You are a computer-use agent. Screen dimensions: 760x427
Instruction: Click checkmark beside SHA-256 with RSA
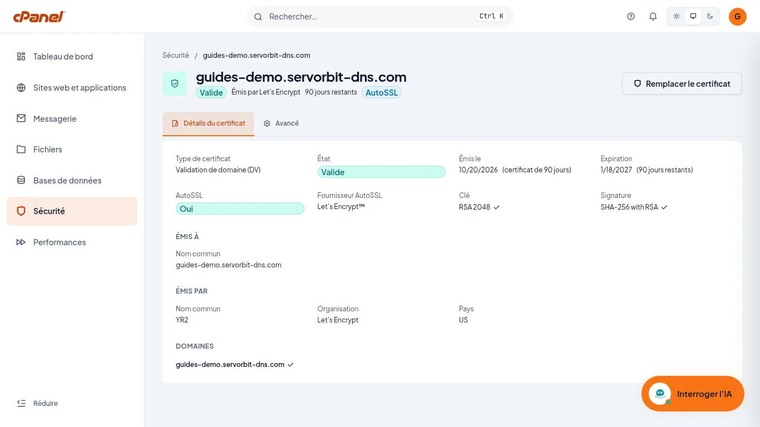point(664,207)
